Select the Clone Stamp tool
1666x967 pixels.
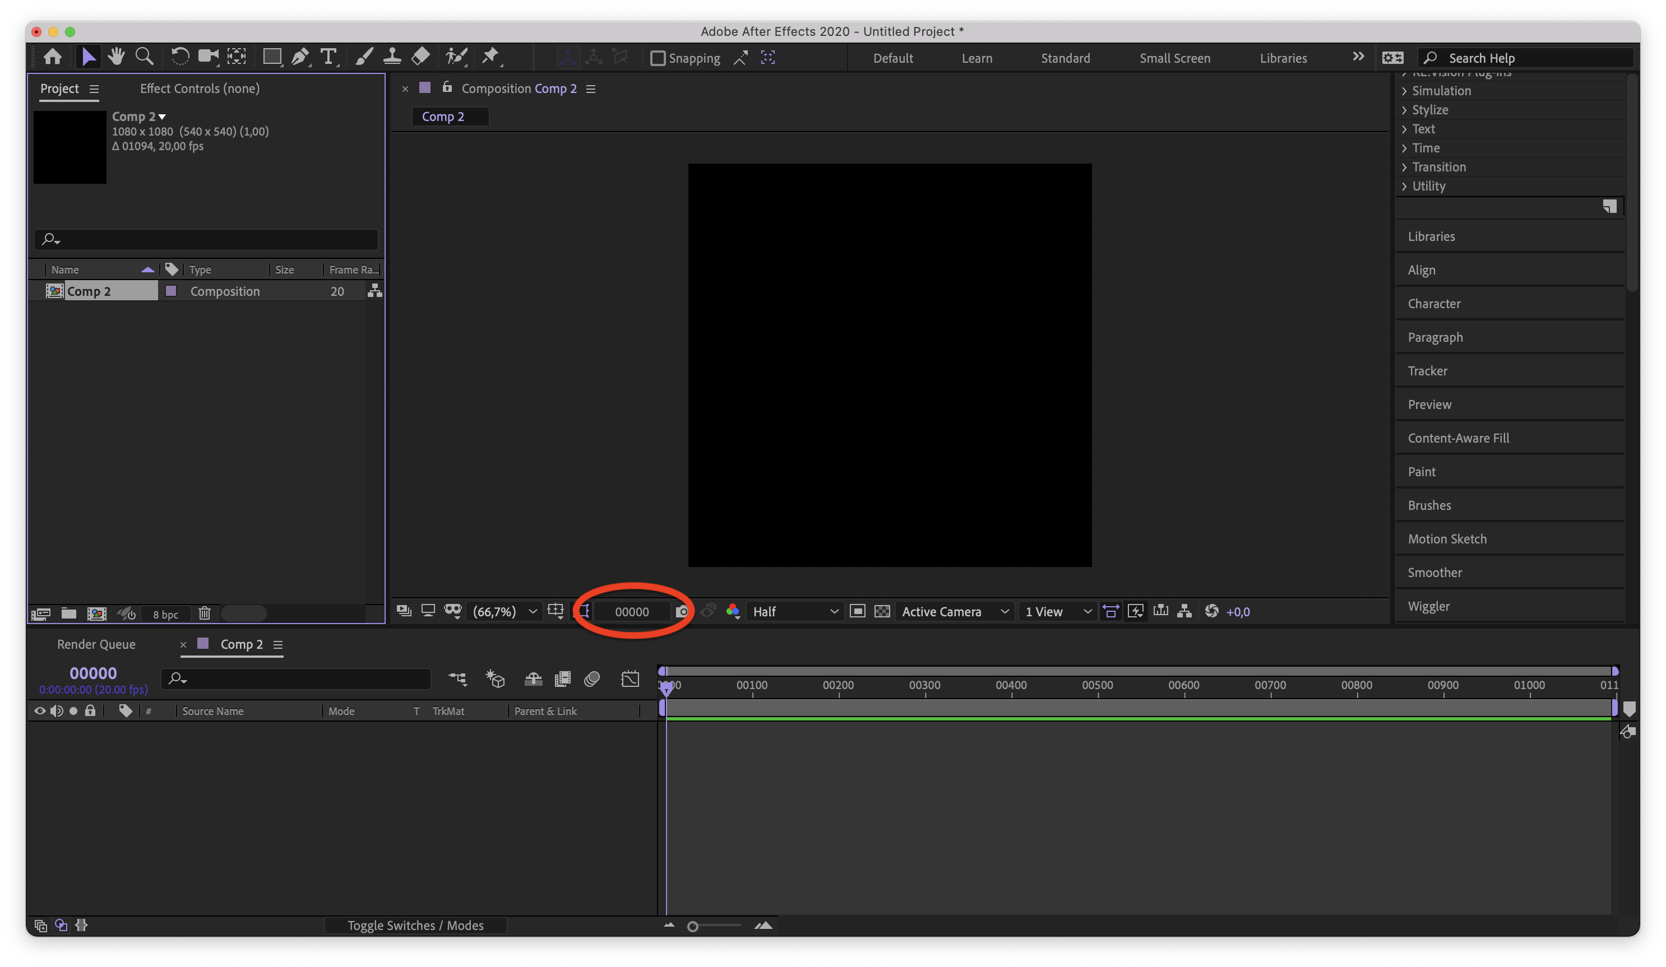coord(392,57)
